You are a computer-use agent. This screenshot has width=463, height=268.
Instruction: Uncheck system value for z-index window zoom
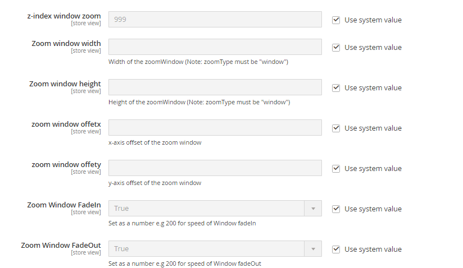click(336, 20)
